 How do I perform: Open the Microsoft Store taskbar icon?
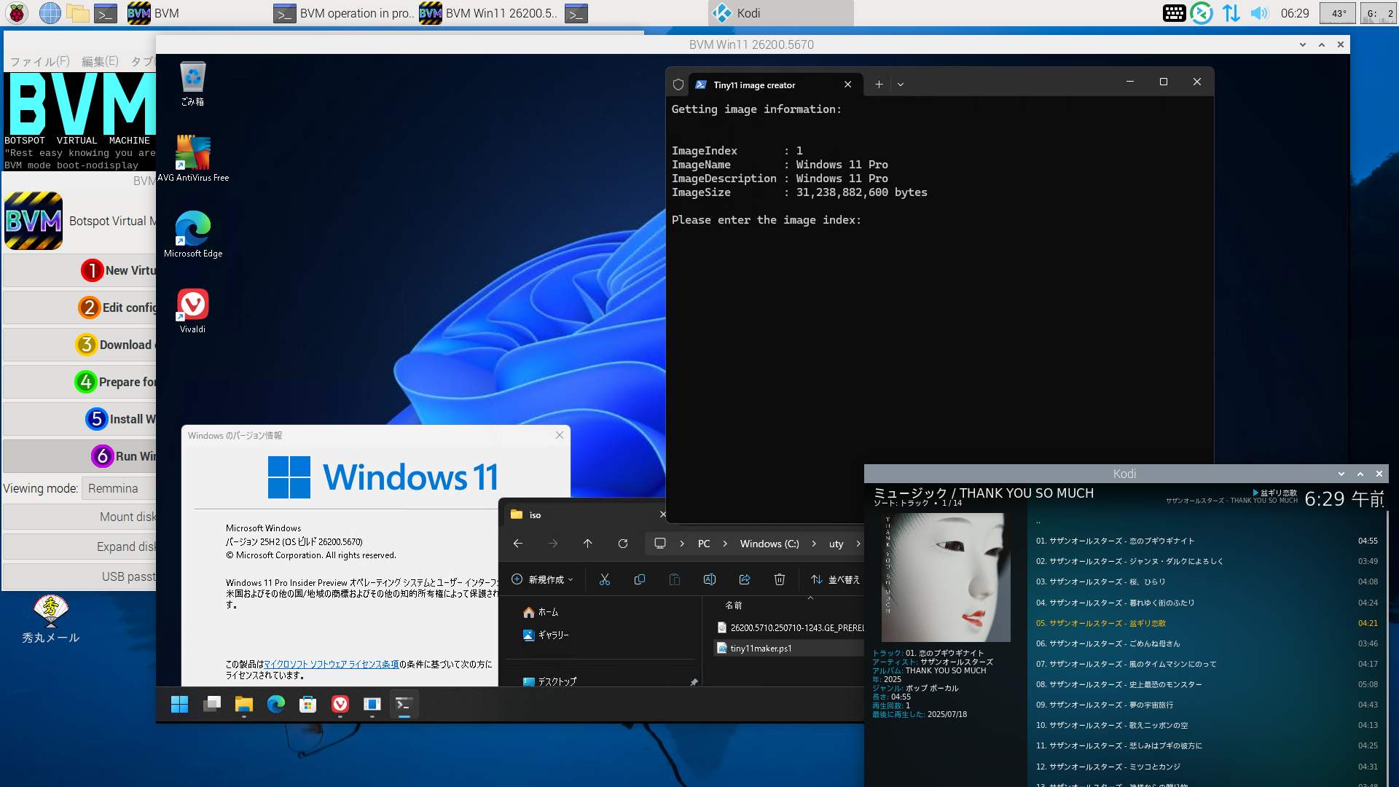point(307,704)
